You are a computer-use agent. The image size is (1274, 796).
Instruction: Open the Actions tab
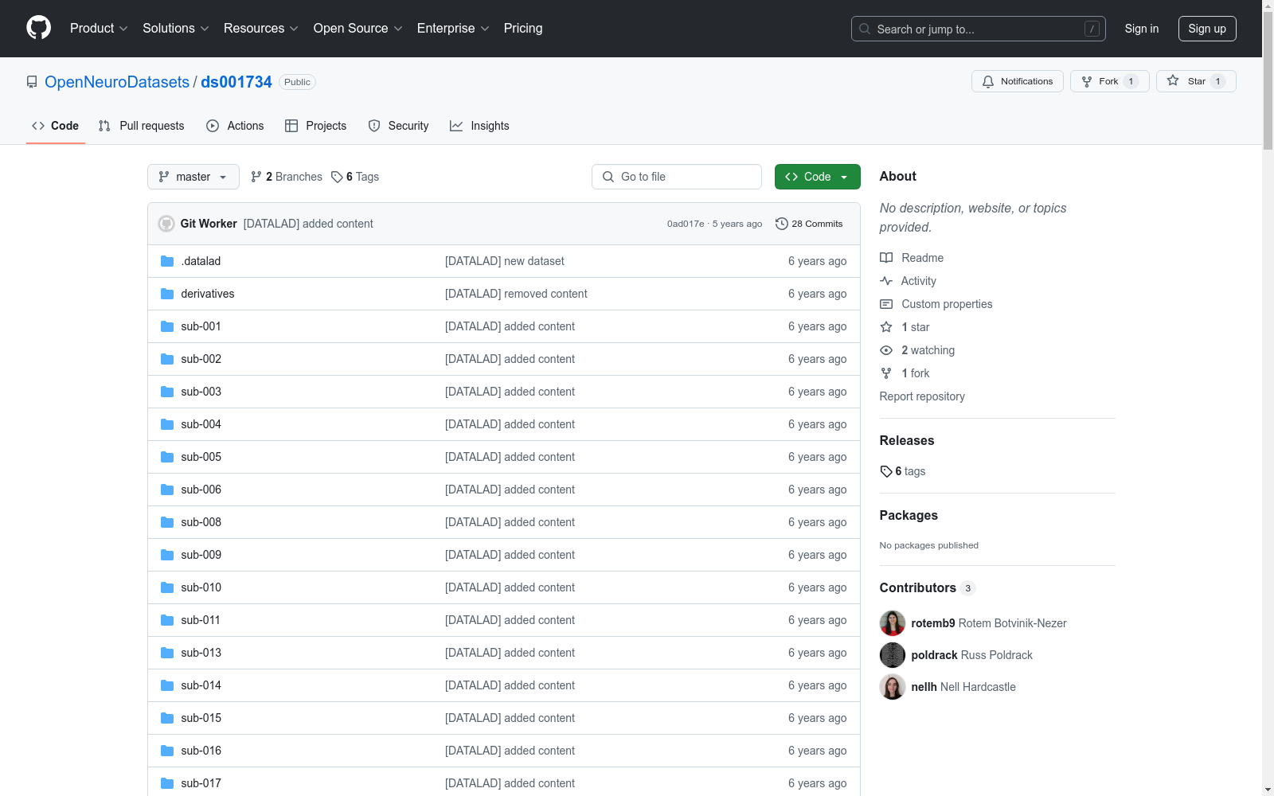[x=235, y=126]
